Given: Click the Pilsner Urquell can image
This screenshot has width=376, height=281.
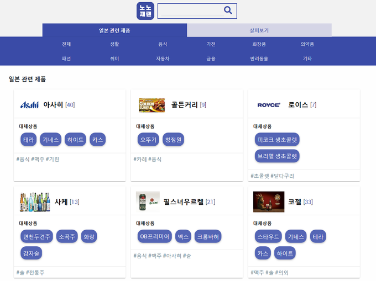Looking at the screenshot, I should pyautogui.click(x=148, y=202).
